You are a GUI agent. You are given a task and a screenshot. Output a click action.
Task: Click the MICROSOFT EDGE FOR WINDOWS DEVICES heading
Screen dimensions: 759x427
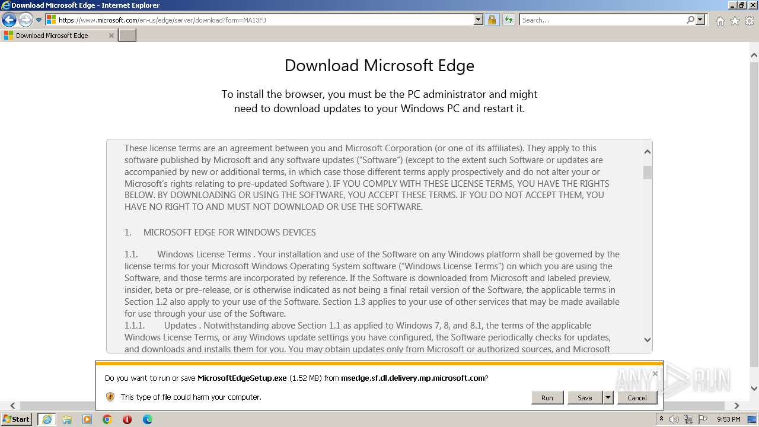click(x=229, y=232)
